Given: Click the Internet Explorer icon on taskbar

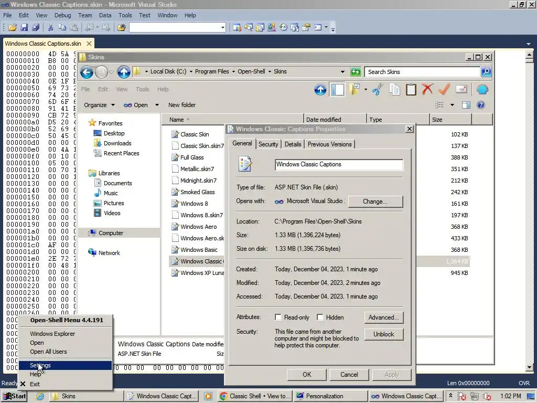Looking at the screenshot, I should tap(40, 396).
